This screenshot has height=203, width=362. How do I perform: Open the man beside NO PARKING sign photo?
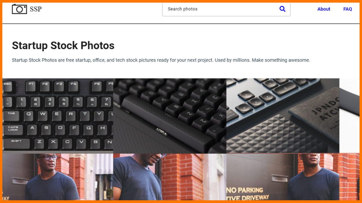293,177
